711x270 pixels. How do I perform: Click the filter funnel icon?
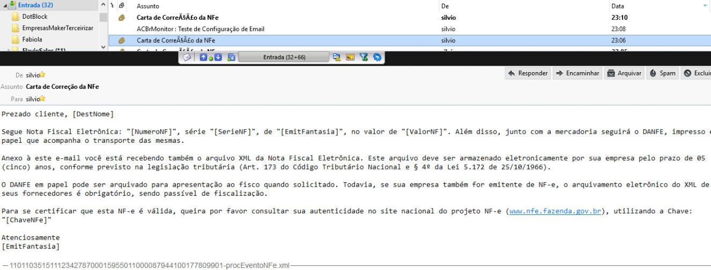364,57
